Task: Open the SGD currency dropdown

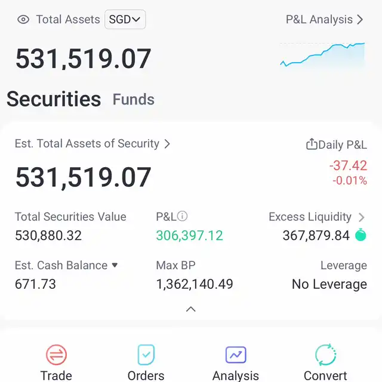Action: tap(125, 20)
